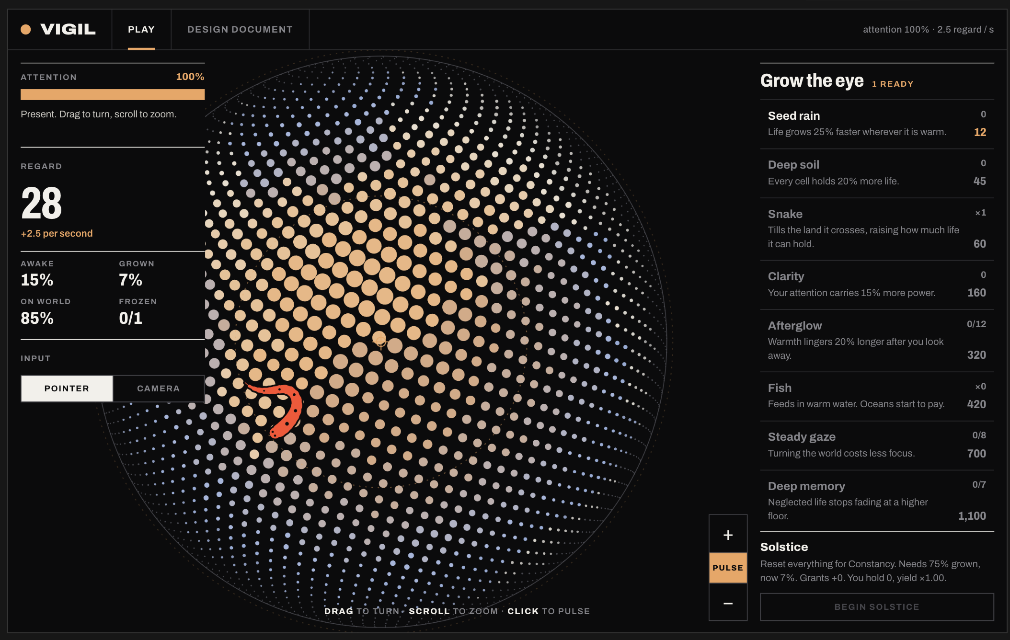This screenshot has height=640, width=1010.
Task: Purchase the Clarity upgrade
Action: (x=877, y=285)
